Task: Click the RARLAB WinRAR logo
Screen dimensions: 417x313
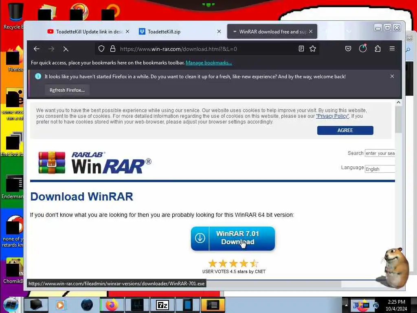Action: tap(94, 163)
